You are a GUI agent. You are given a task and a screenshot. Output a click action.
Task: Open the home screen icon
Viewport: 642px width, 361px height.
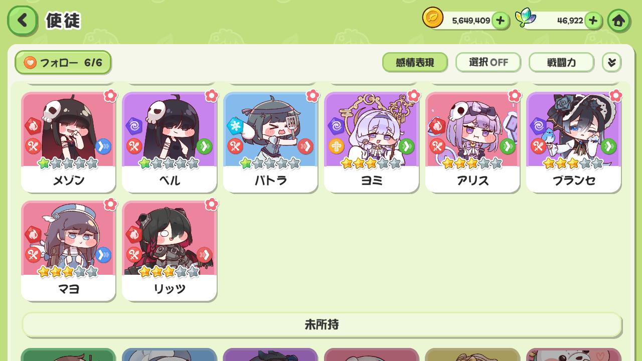click(x=618, y=21)
